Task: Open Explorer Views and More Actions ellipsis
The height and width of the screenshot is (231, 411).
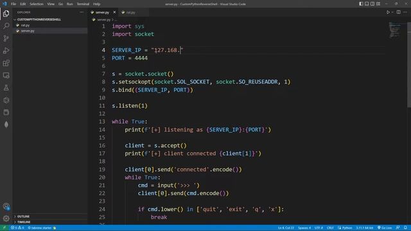Action: click(x=82, y=12)
